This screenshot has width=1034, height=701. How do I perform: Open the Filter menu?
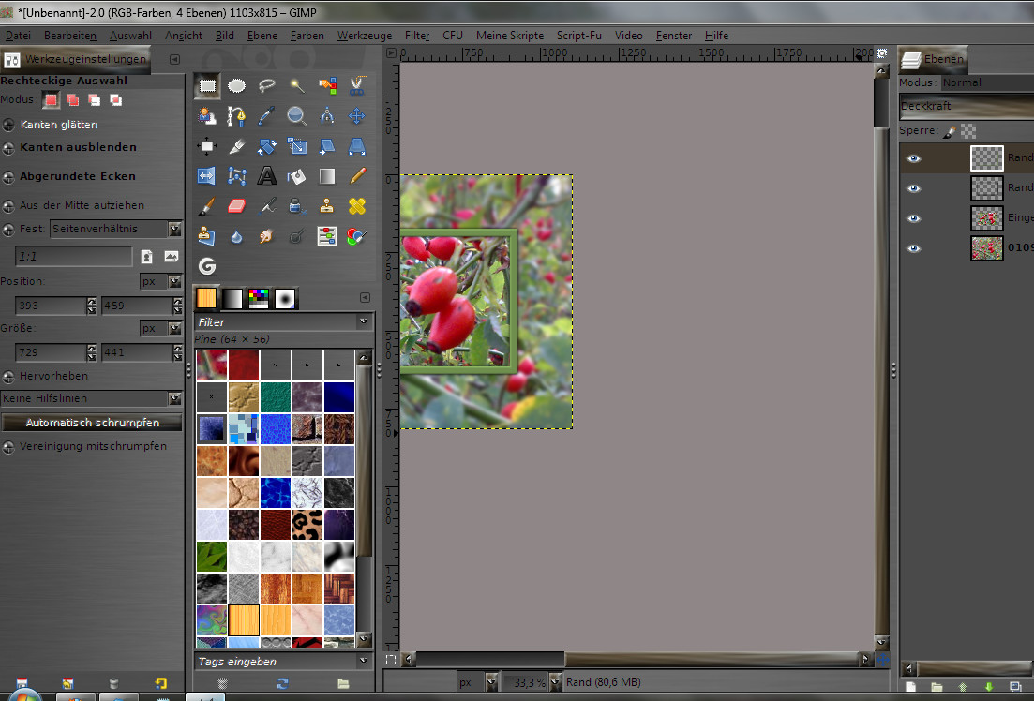pyautogui.click(x=417, y=36)
